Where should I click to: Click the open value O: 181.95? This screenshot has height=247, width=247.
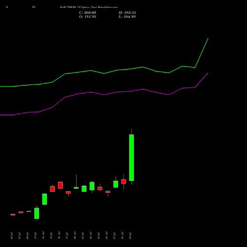coord(87,17)
